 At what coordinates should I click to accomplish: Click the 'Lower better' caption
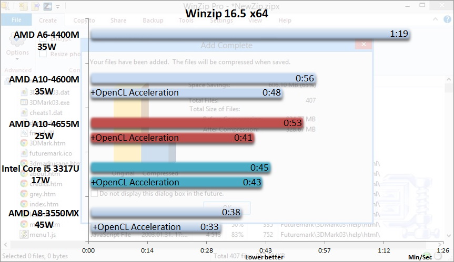click(264, 257)
